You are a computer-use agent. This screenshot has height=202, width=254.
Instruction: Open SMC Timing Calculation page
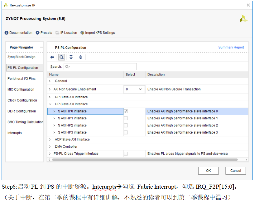click(x=25, y=122)
